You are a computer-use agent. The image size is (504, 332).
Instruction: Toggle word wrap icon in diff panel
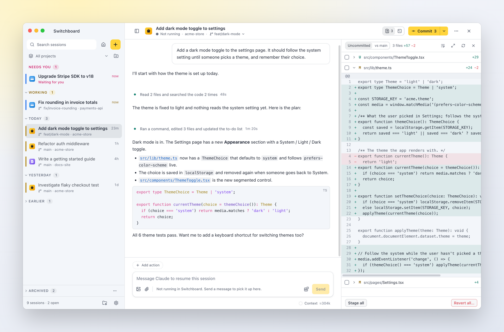click(443, 46)
